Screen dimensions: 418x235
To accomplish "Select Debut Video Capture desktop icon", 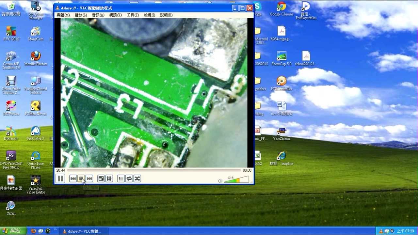I will pyautogui.click(x=11, y=86).
